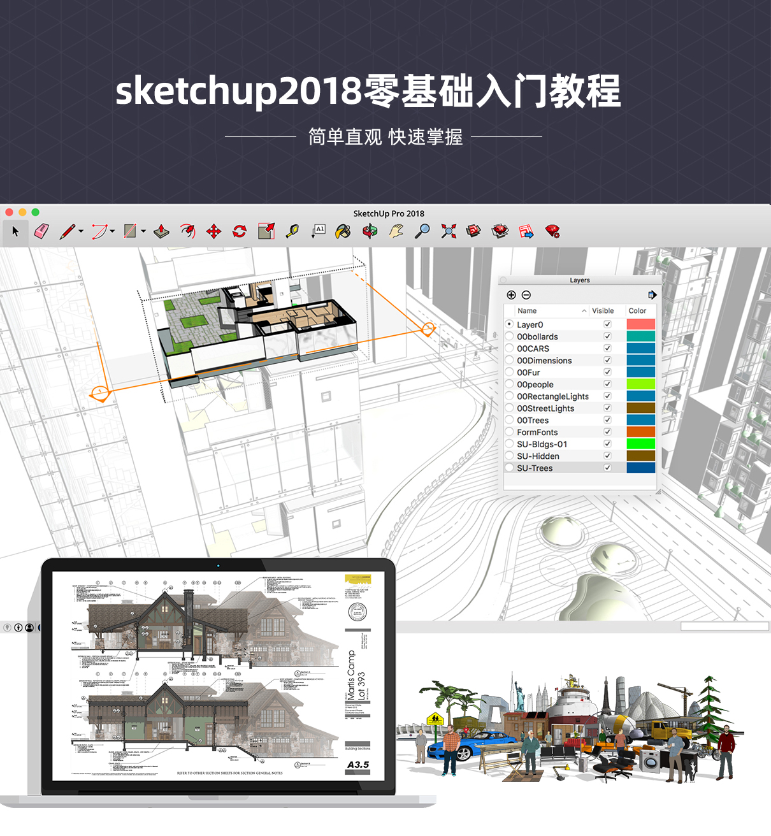Select the Offset tool

(188, 231)
